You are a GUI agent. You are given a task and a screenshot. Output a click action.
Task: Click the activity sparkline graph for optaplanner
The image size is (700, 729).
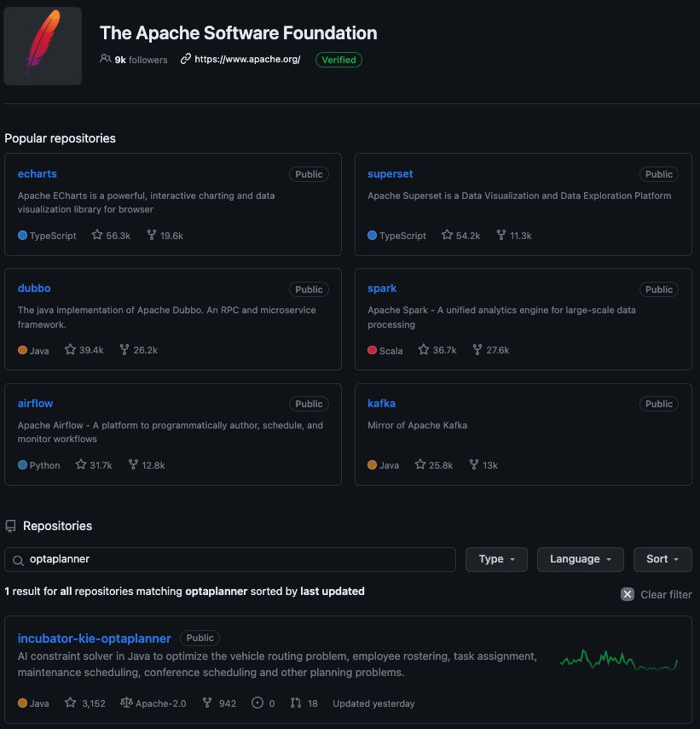click(619, 660)
